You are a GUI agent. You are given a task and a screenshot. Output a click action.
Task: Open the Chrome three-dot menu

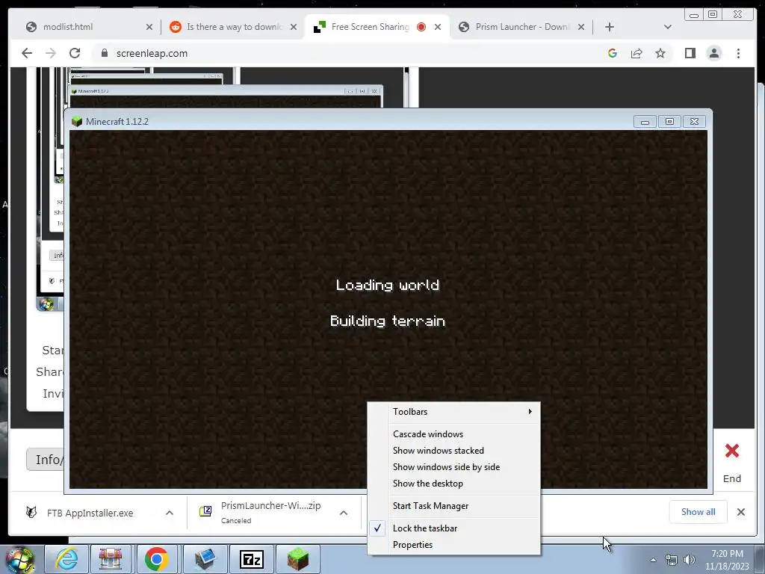point(738,53)
